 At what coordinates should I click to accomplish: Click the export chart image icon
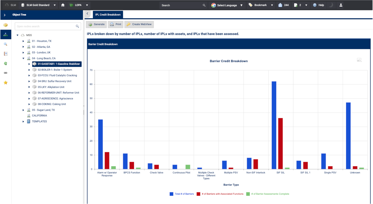pos(359,60)
